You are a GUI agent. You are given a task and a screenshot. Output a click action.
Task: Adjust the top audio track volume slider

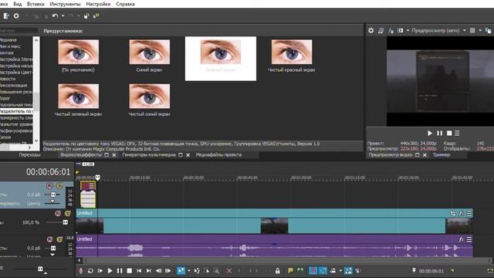(53, 195)
